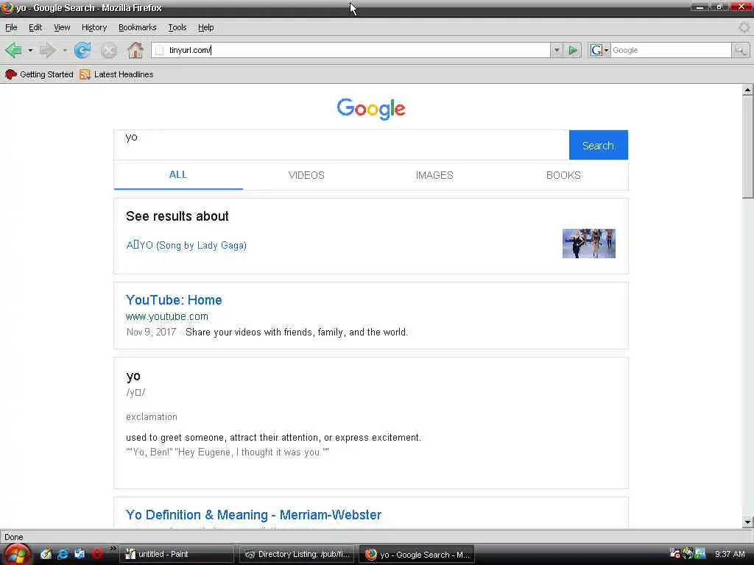Image resolution: width=754 pixels, height=565 pixels.
Task: Open the Getting Started bookmark
Action: 39,74
